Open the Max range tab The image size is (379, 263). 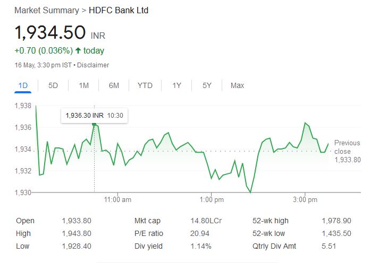click(x=237, y=85)
